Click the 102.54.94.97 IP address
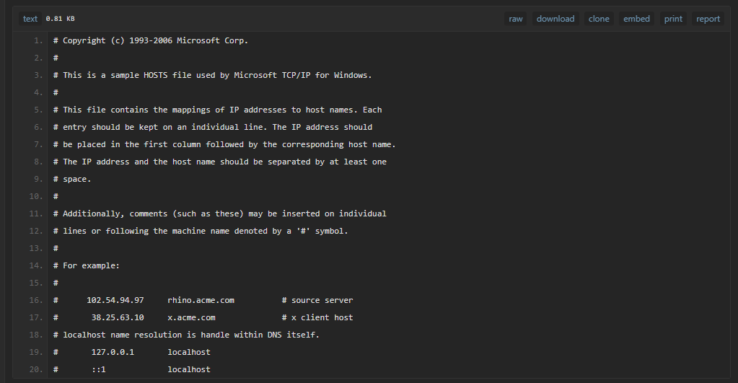Viewport: 738px width, 383px height. tap(115, 300)
